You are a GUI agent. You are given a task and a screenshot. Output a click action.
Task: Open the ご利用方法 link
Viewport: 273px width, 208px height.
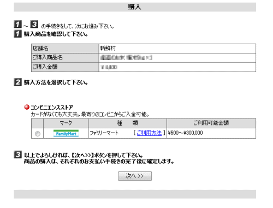pos(149,133)
